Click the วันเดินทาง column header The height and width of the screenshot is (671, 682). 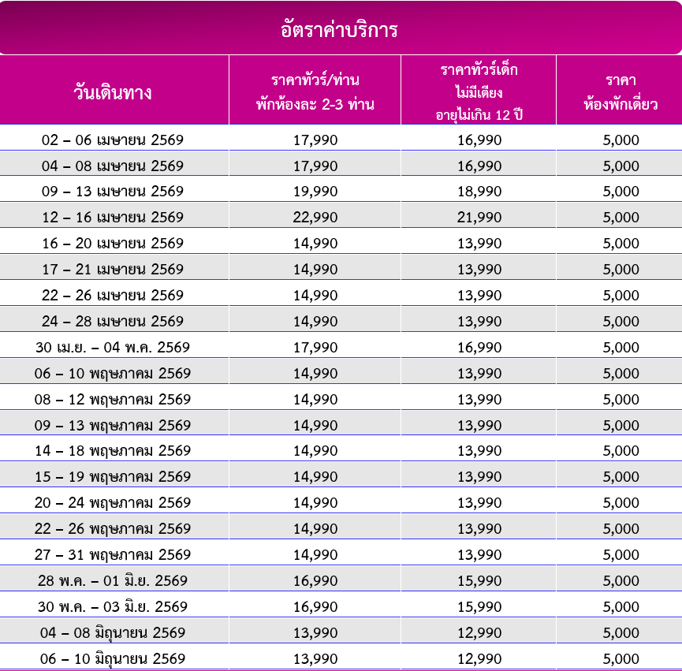(113, 91)
